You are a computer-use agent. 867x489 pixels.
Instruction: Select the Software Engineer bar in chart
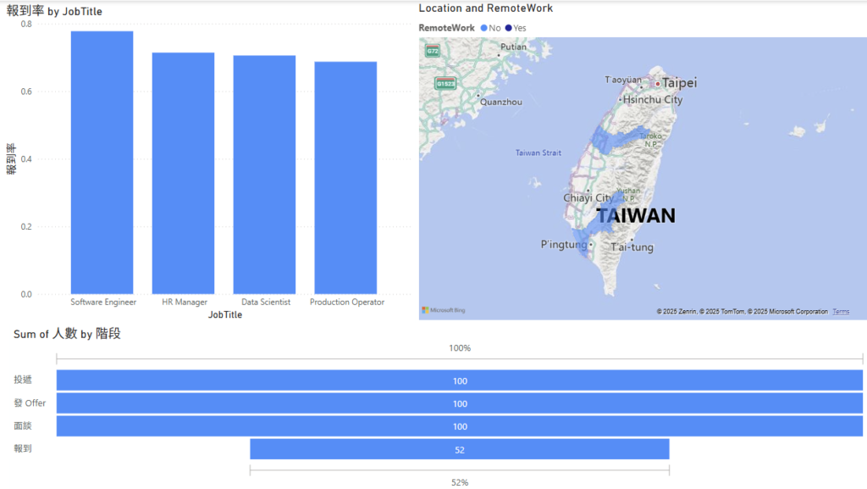(x=102, y=162)
